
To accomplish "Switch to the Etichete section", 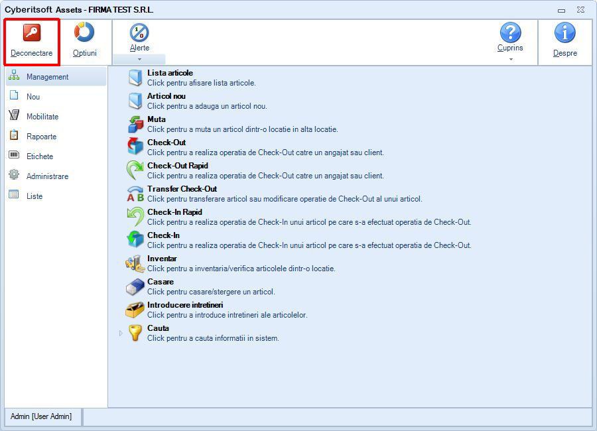I will pyautogui.click(x=56, y=156).
